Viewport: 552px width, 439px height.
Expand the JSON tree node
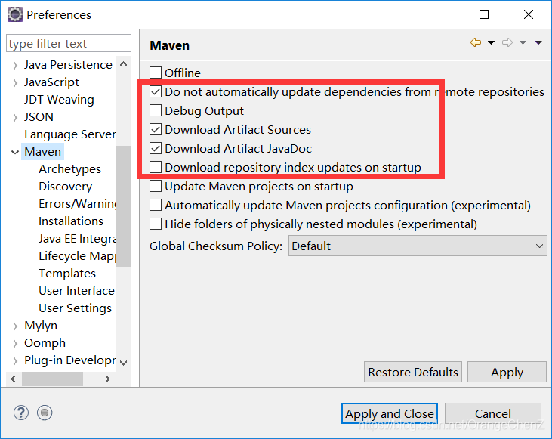[15, 117]
